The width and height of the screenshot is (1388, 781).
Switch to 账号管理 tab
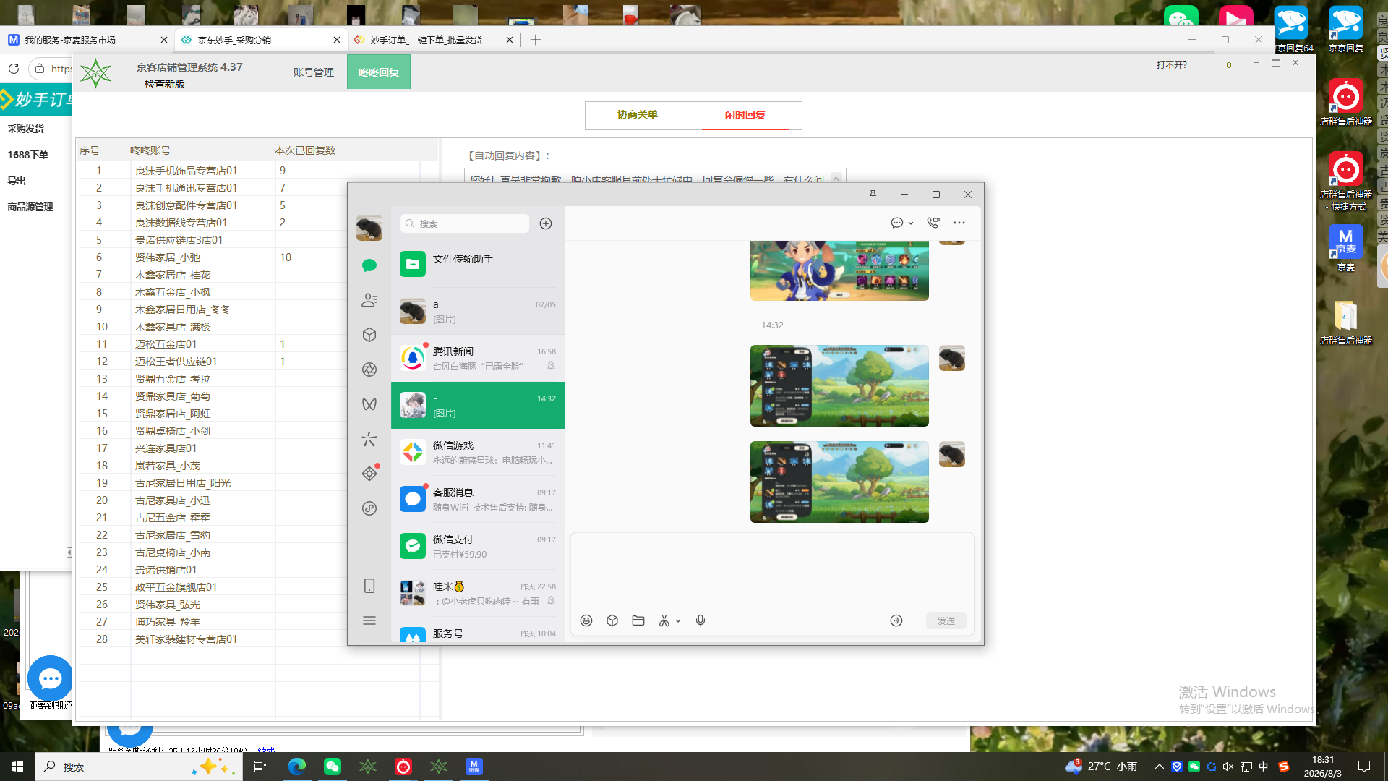314,72
